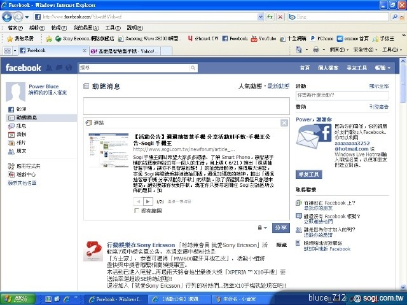
Task: Expand the Account dropdown in Facebook header
Action: (x=383, y=68)
